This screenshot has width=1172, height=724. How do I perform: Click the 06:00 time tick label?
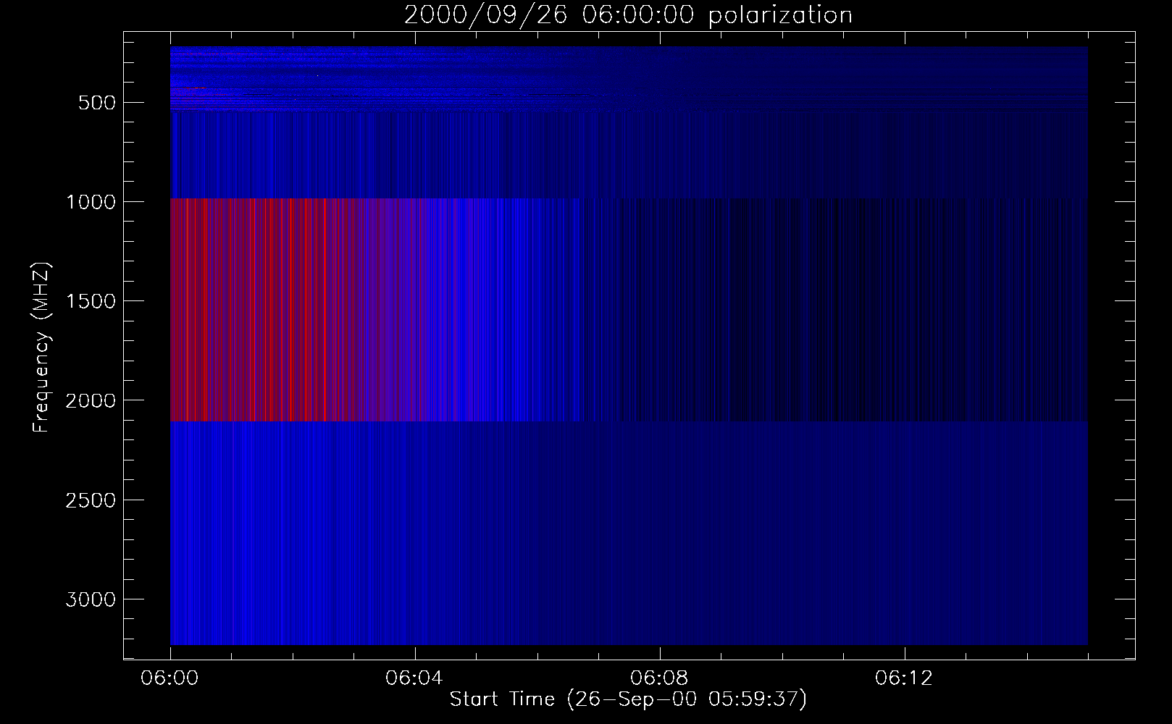[169, 678]
